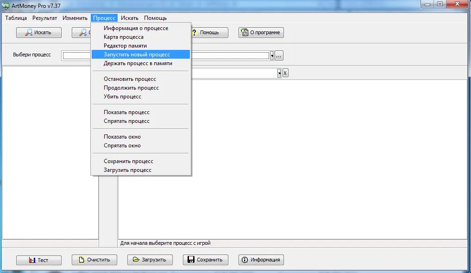Click the status text Для начала выберите процесс
Viewport: 471px width, 273px height.
[x=165, y=243]
